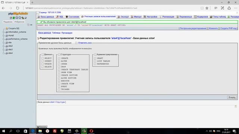The height and width of the screenshot is (134, 239).
Task: Expand the information_schema database node
Action: coord(3,32)
